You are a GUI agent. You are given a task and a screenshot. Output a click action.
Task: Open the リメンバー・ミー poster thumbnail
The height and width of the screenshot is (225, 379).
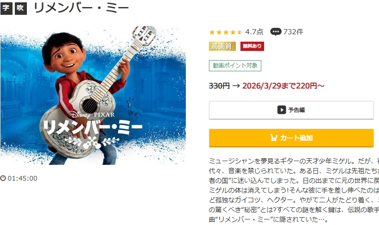pos(93,95)
